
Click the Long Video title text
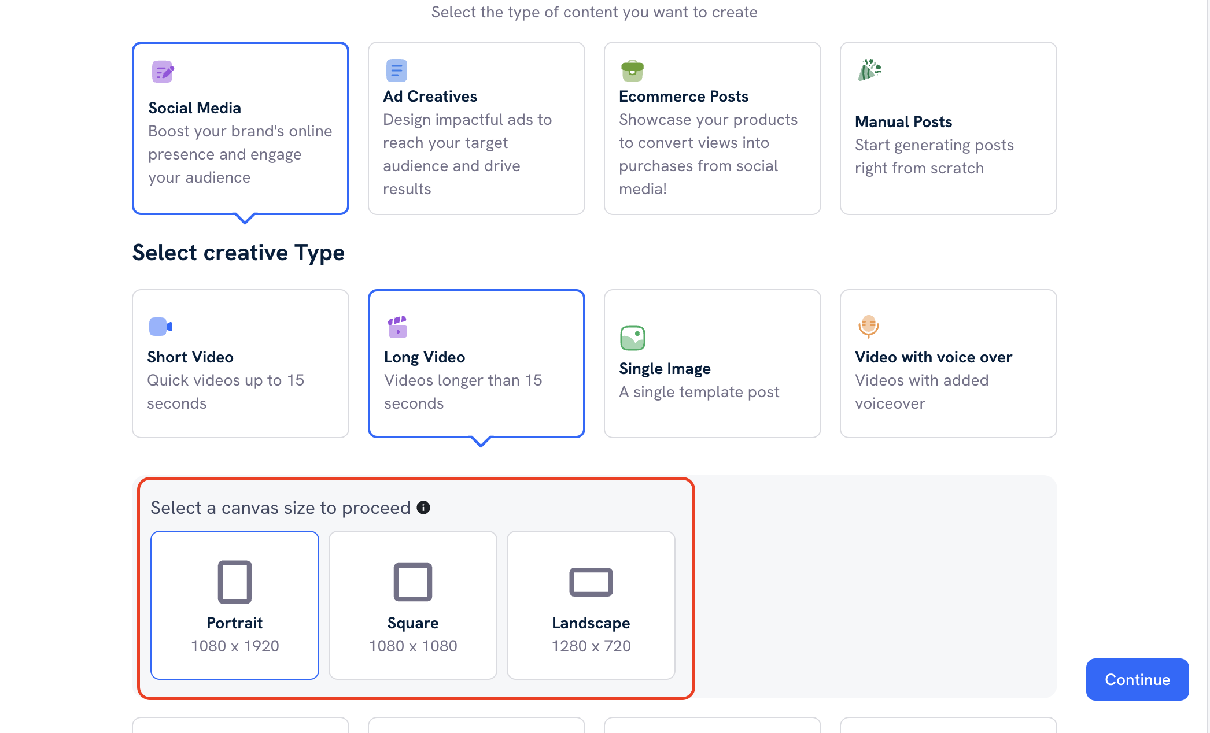pyautogui.click(x=425, y=357)
